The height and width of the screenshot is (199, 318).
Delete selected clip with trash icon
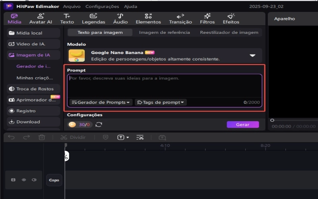coord(42,137)
